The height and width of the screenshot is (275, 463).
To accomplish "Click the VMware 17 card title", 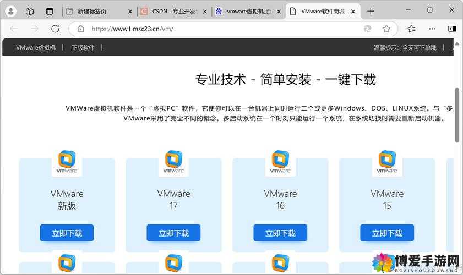I will 173,200.
